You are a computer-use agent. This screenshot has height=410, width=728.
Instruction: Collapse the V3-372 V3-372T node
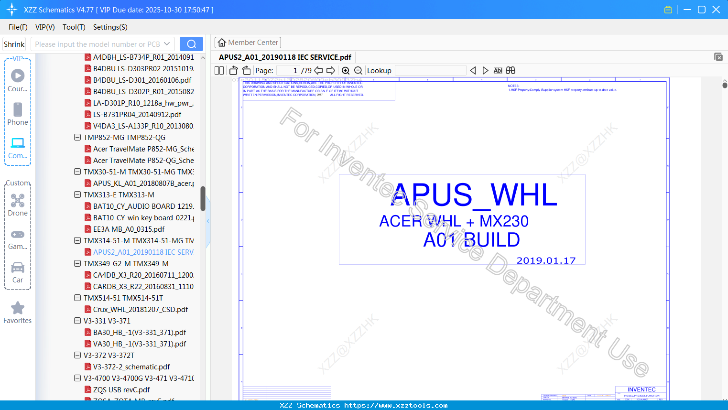pyautogui.click(x=77, y=356)
